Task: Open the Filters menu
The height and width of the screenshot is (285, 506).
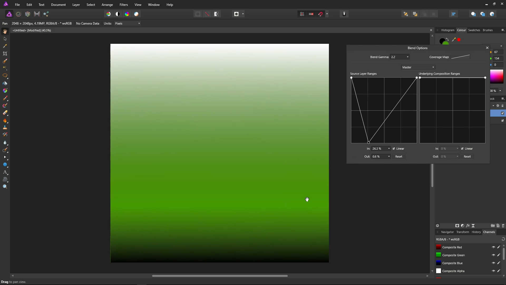Action: click(x=124, y=5)
